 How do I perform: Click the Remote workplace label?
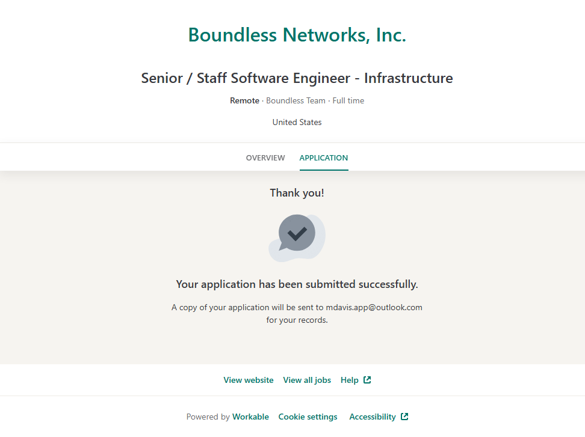[x=244, y=100]
